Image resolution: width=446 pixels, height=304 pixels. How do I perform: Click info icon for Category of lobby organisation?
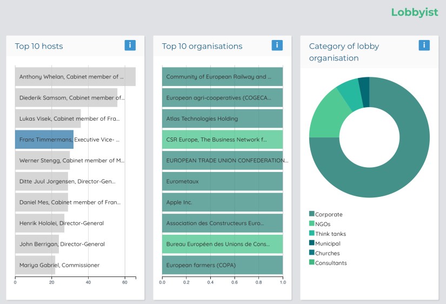click(x=424, y=45)
